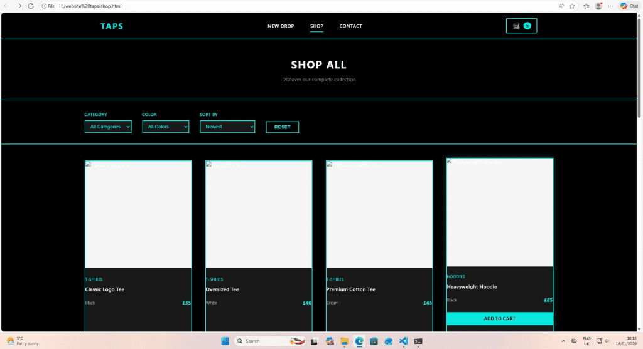Image resolution: width=643 pixels, height=349 pixels.
Task: Click the Windows Start button
Action: pyautogui.click(x=225, y=341)
